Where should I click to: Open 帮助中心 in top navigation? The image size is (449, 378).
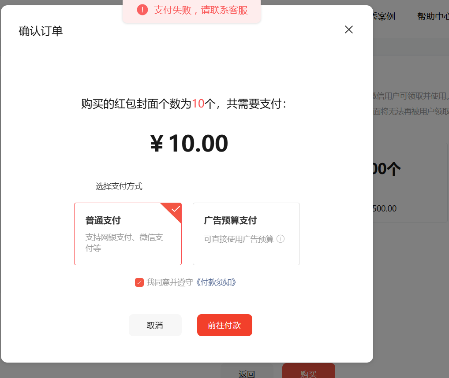pyautogui.click(x=433, y=17)
